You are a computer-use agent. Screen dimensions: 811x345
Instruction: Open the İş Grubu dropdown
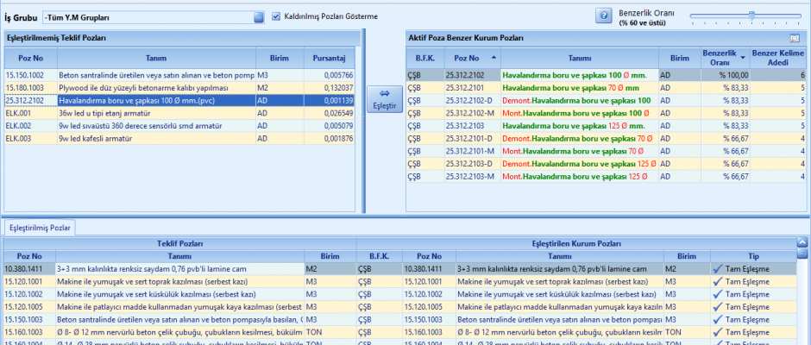pos(259,16)
